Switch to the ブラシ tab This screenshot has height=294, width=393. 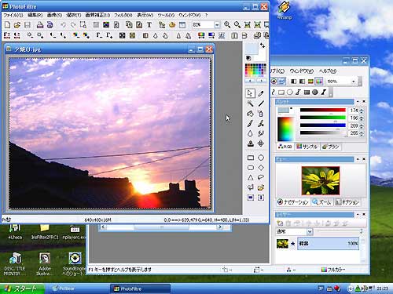coord(331,147)
